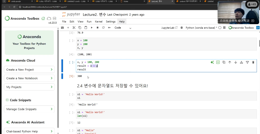Delete the active cell with trash icon
The height and width of the screenshot is (134, 260).
click(253, 62)
